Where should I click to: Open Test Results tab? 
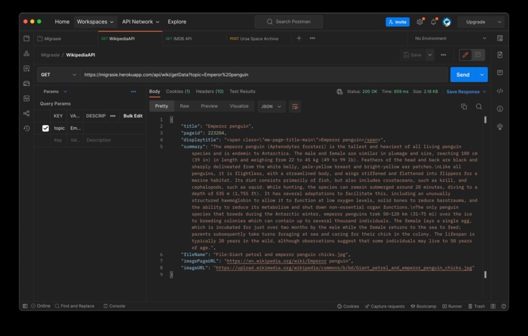242,92
